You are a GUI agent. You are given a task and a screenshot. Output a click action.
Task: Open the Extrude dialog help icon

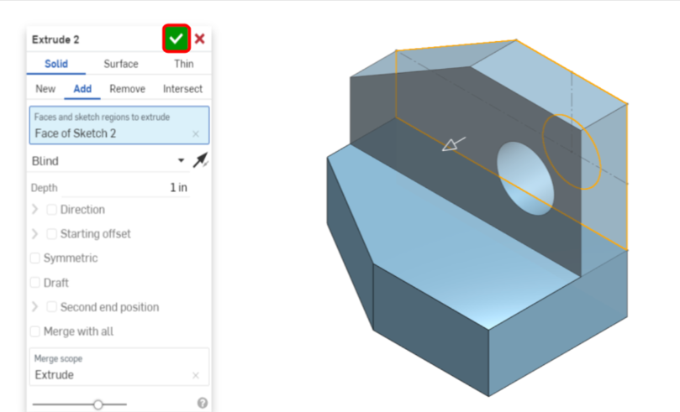click(x=202, y=403)
